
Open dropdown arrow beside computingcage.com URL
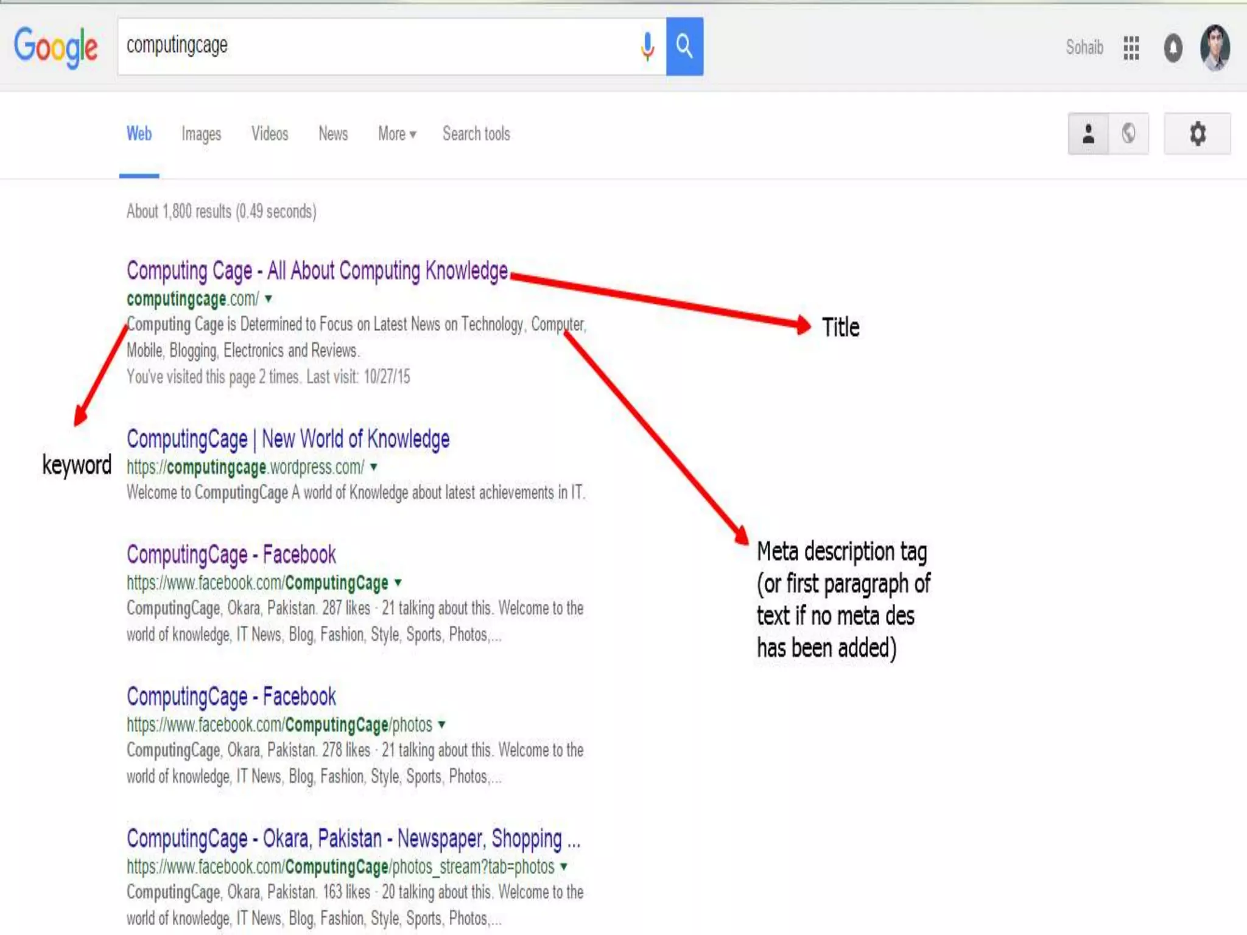[x=269, y=299]
